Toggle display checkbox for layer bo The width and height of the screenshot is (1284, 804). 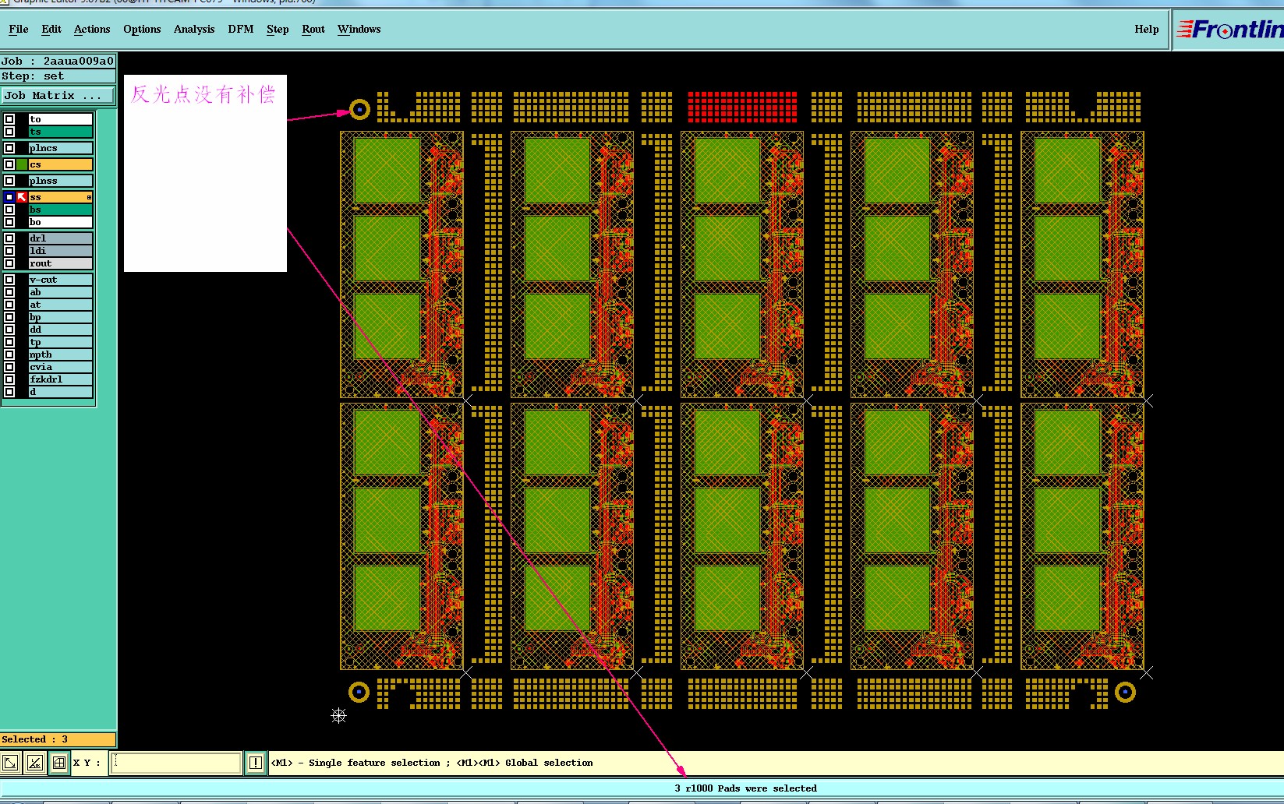(x=9, y=222)
